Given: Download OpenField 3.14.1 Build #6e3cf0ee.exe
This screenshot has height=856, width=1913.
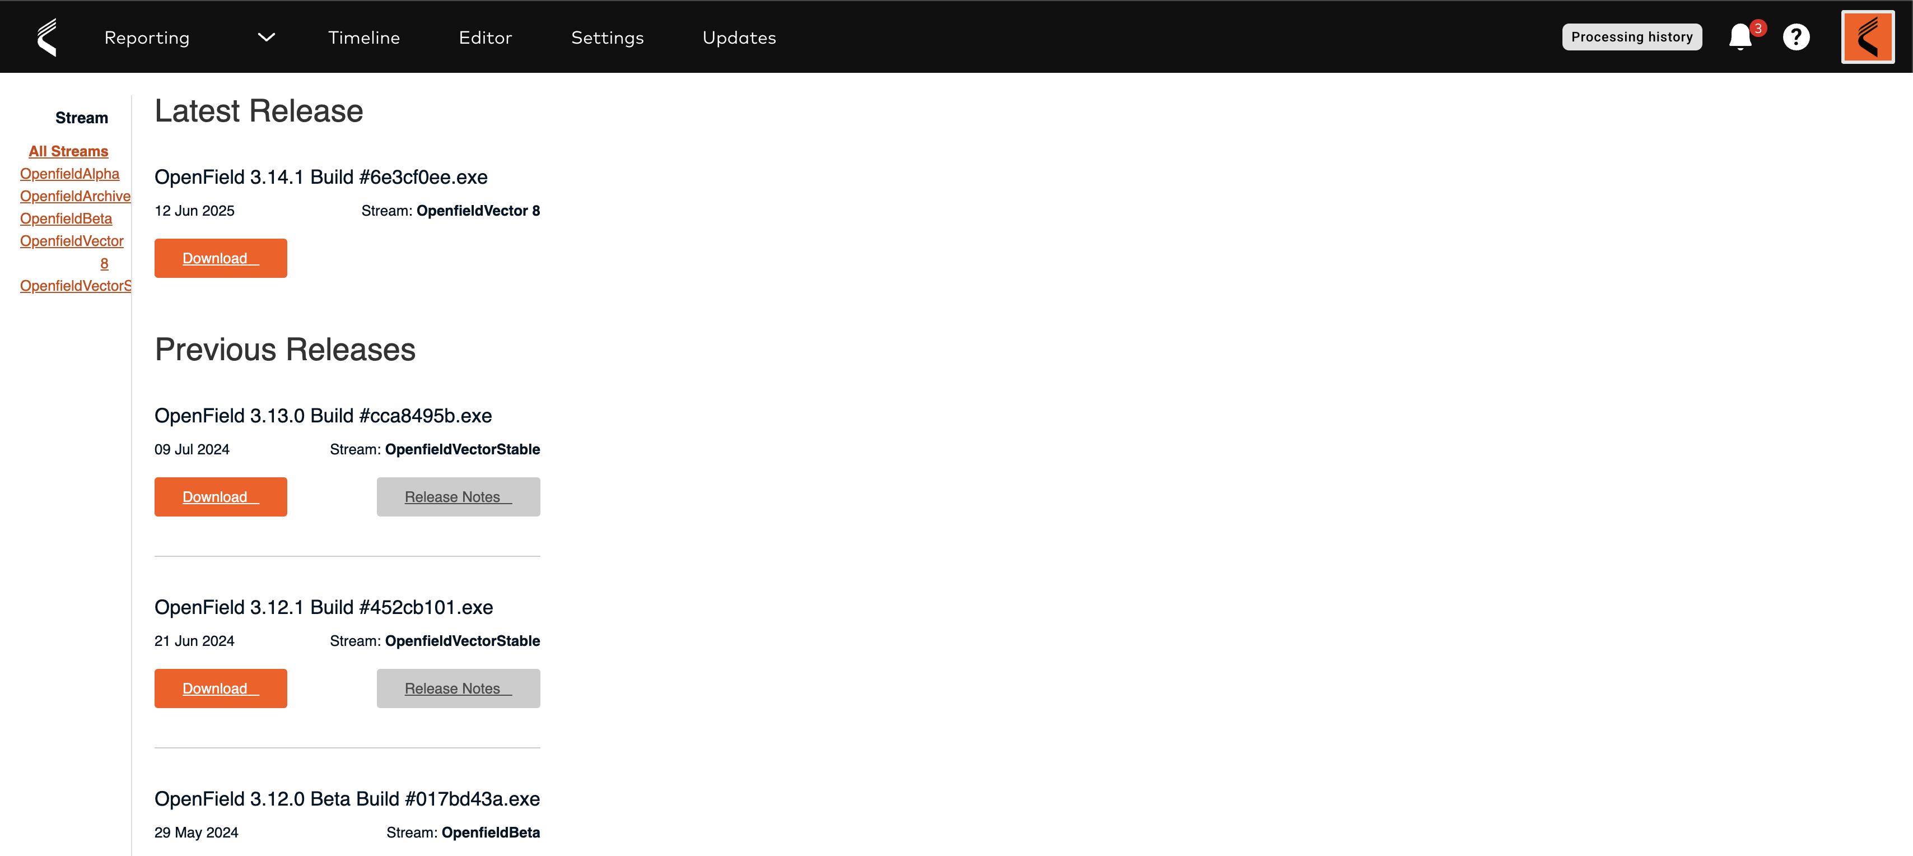Looking at the screenshot, I should coord(220,258).
